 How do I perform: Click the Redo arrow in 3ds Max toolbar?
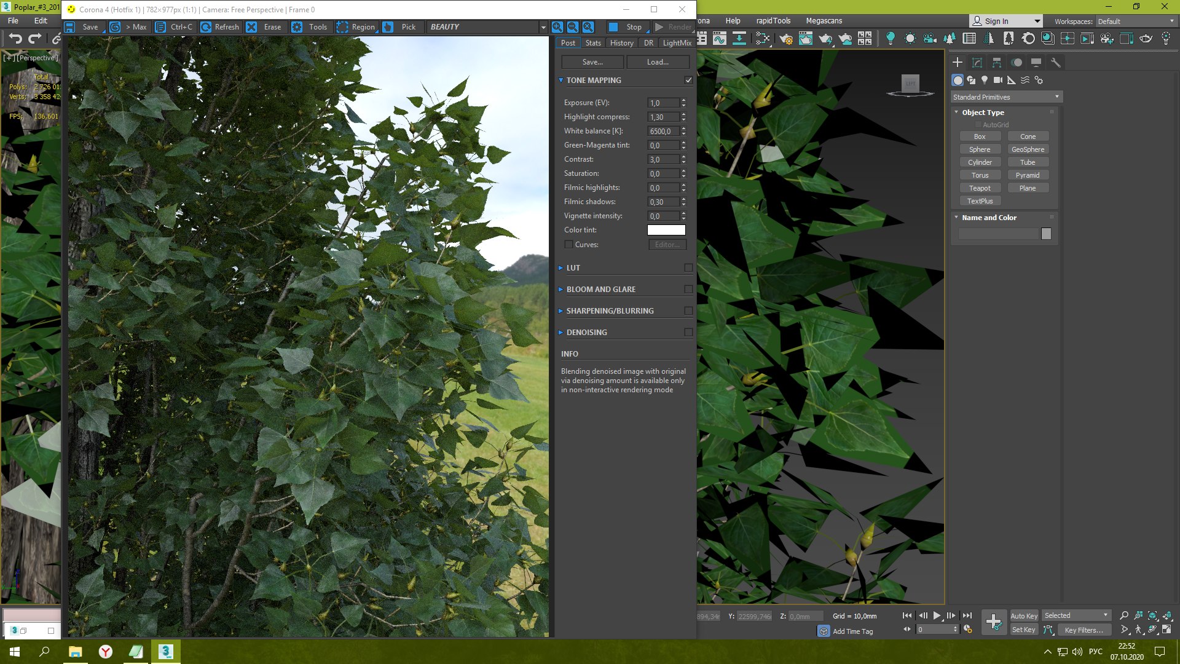pos(35,39)
